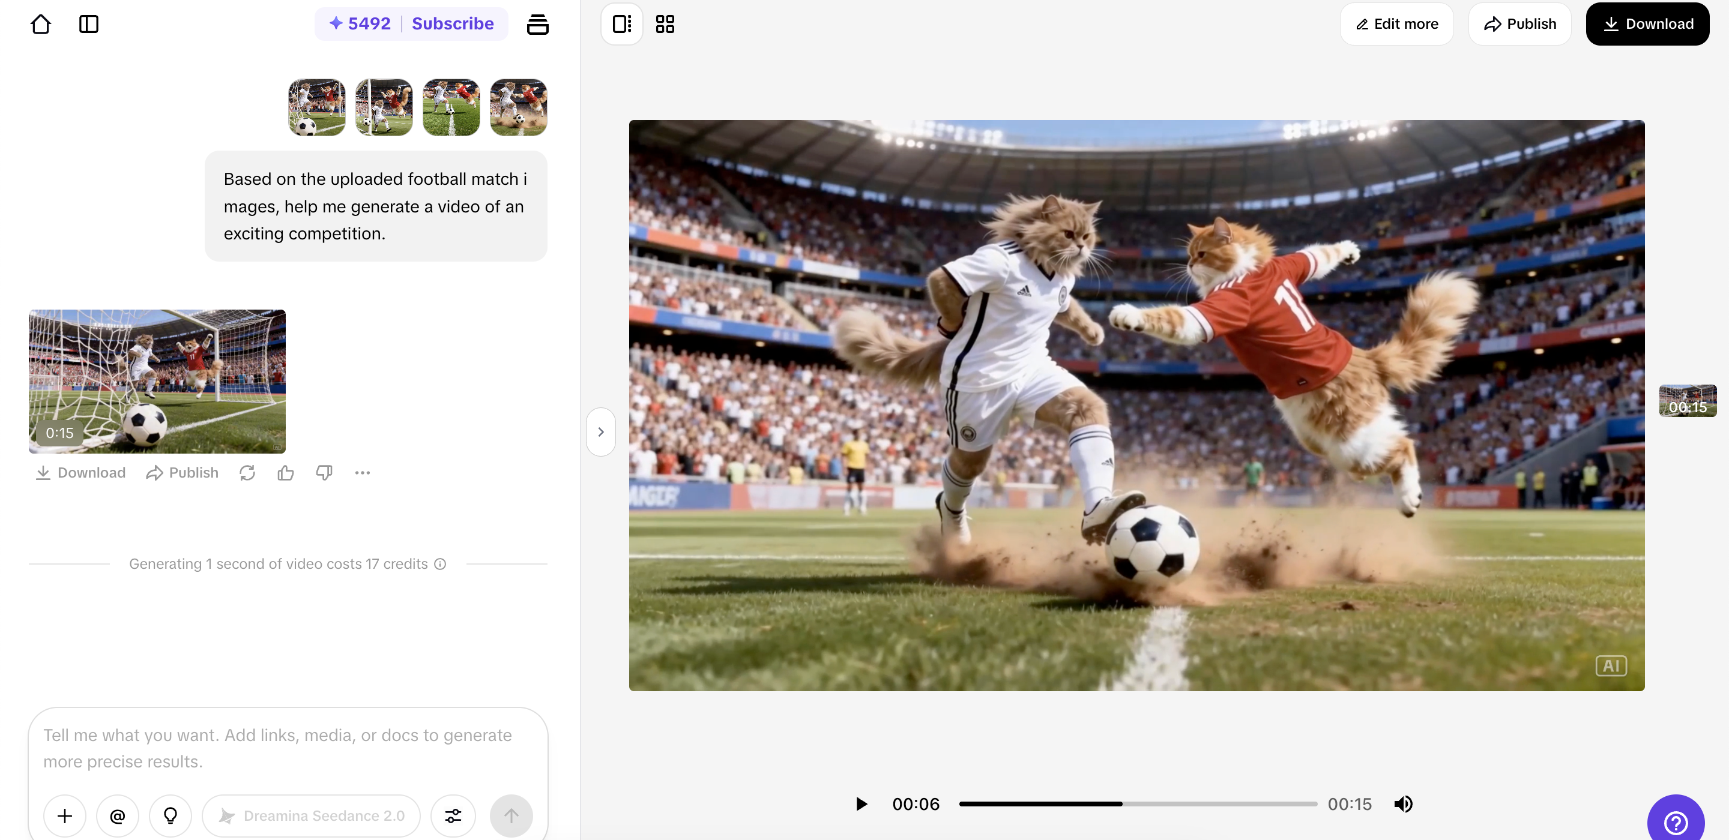
Task: Open the inspiration lightbulb icon
Action: click(x=170, y=815)
